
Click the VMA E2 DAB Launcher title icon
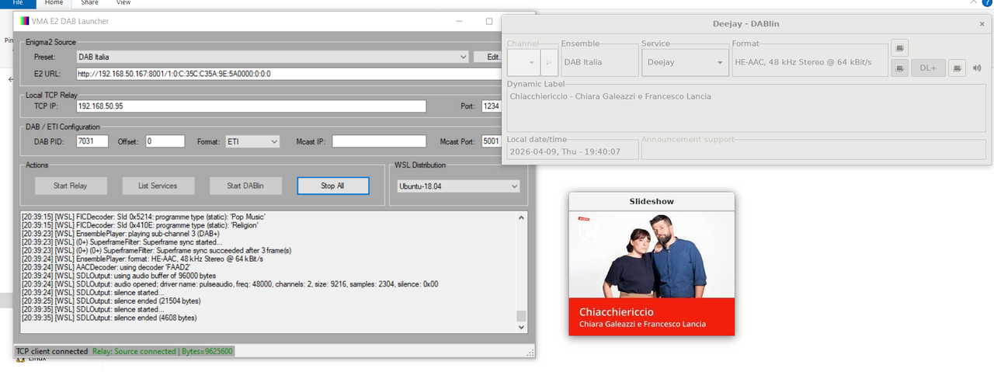(x=24, y=21)
